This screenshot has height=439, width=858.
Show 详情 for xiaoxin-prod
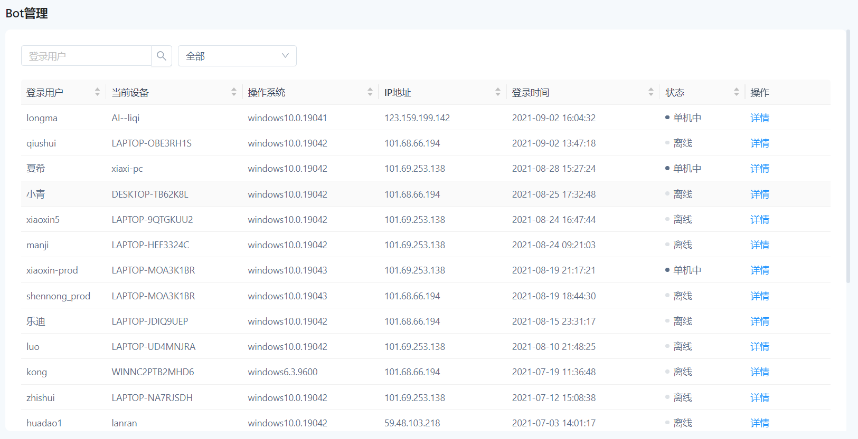tap(759, 270)
